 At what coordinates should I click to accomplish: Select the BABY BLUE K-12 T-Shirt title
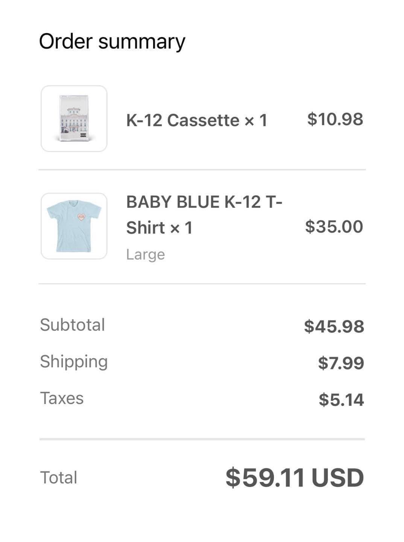204,215
